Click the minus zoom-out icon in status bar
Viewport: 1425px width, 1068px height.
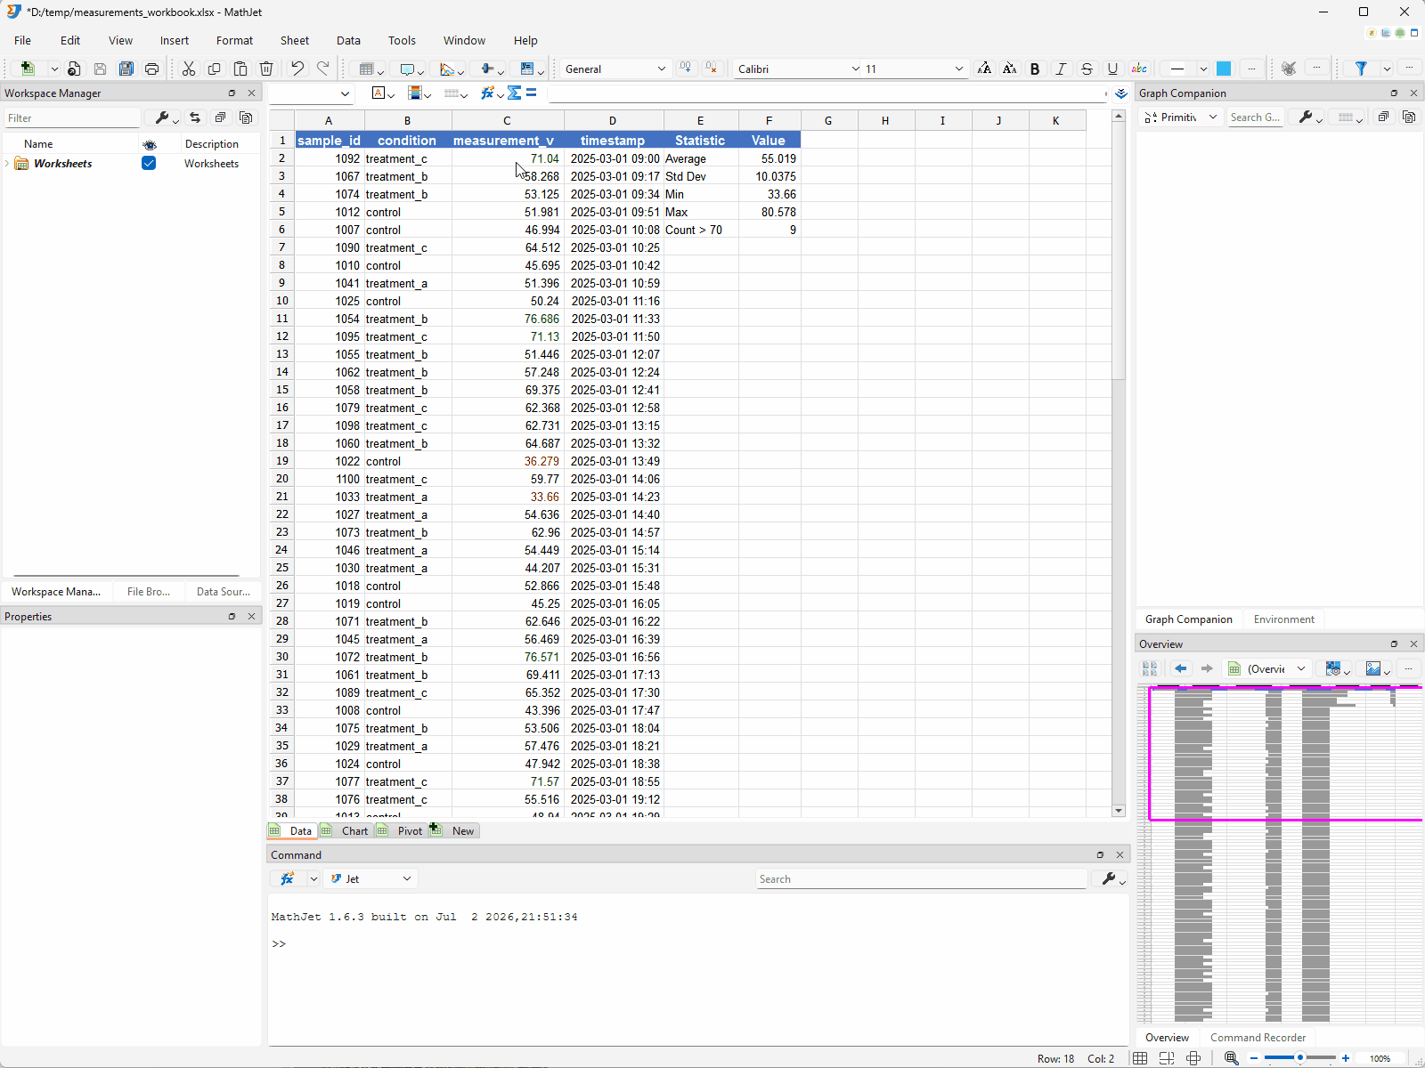pos(1254,1058)
